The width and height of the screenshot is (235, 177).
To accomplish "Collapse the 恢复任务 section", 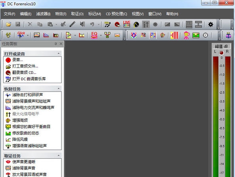I will click(x=58, y=89).
